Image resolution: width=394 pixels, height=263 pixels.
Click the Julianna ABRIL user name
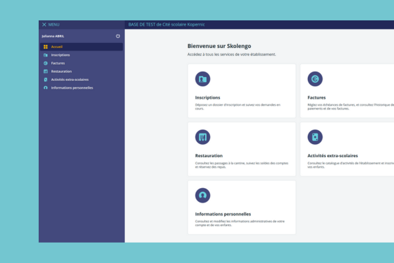53,36
